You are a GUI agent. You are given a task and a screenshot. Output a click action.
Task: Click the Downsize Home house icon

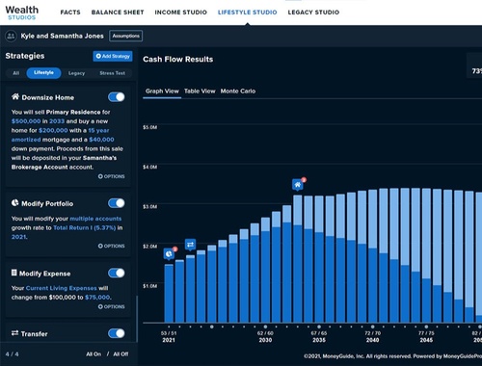point(15,96)
